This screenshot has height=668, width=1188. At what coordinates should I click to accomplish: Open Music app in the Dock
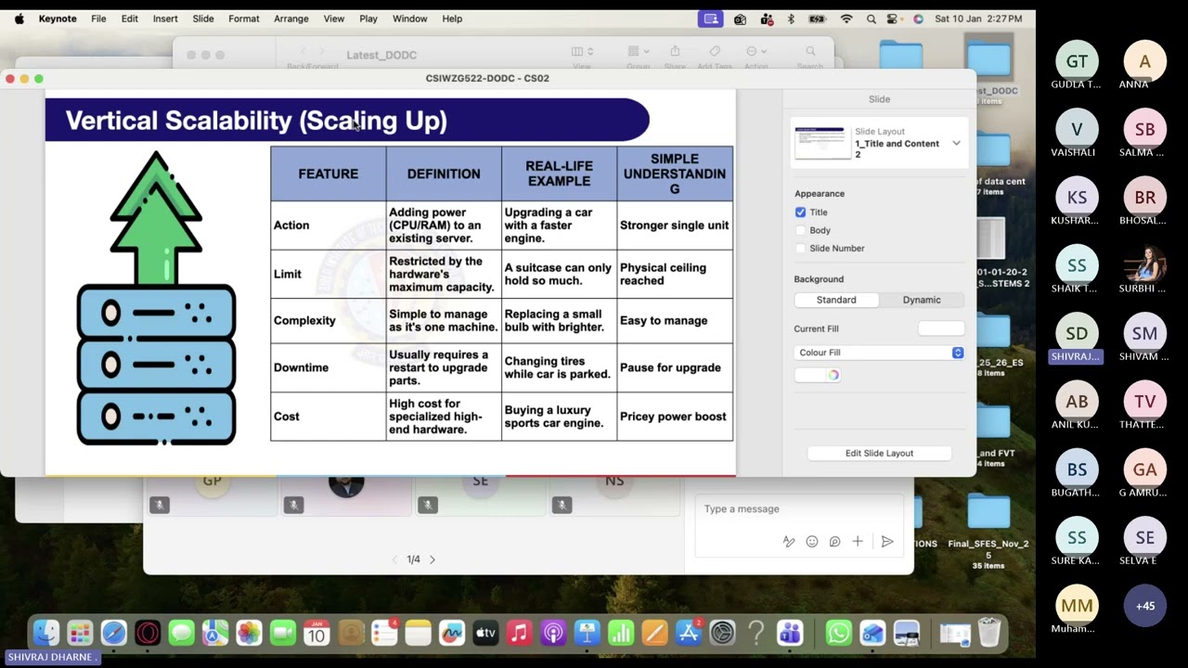(x=520, y=634)
